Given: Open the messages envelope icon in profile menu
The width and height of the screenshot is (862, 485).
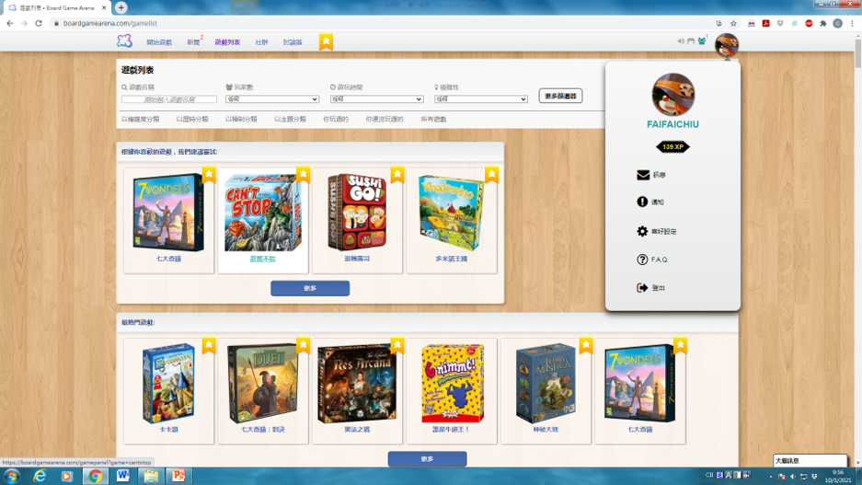Looking at the screenshot, I should 642,175.
